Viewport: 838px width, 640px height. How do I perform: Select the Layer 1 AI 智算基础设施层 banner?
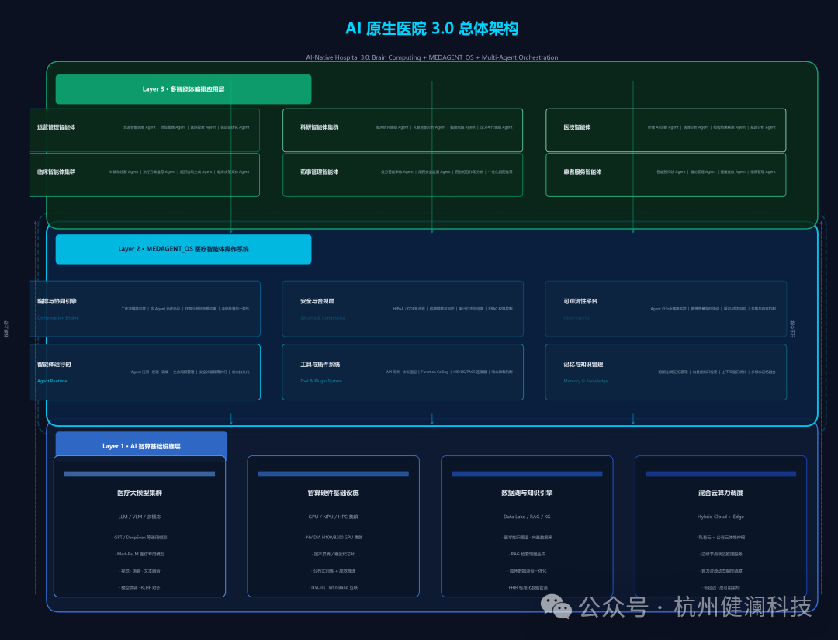point(141,445)
